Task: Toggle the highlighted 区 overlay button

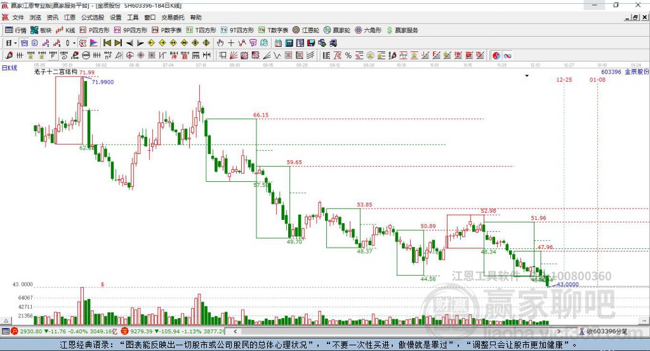Action: point(83,43)
